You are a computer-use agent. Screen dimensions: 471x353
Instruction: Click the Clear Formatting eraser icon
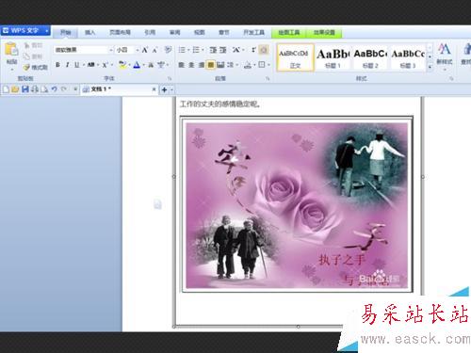click(x=168, y=50)
